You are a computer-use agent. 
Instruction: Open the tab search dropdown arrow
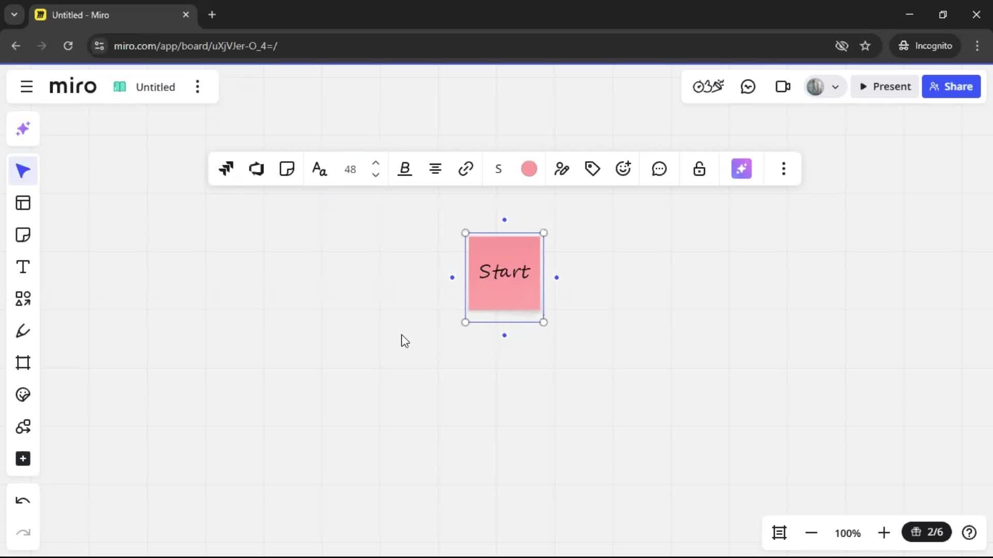[x=14, y=14]
